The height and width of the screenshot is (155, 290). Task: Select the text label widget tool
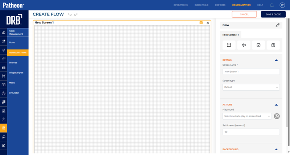point(273,45)
